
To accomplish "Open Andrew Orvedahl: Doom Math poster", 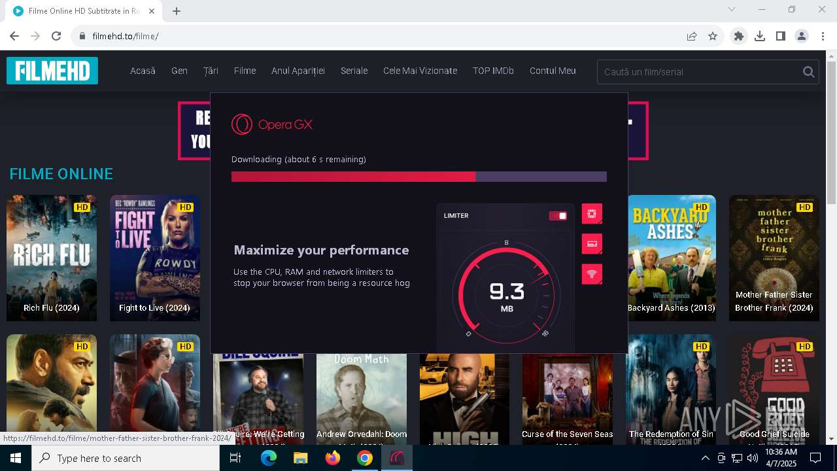I will (362, 399).
